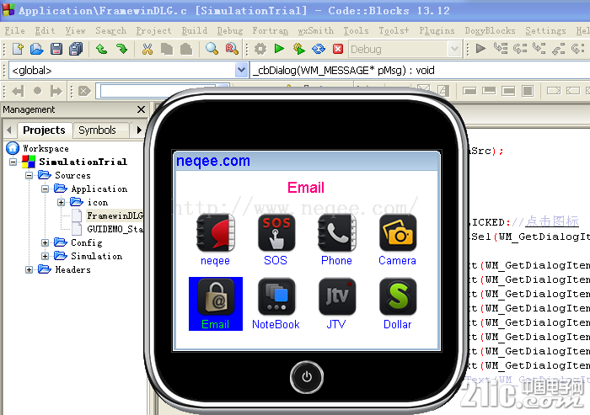Tap the Camera app icon
This screenshot has height=415, width=590.
pyautogui.click(x=398, y=233)
